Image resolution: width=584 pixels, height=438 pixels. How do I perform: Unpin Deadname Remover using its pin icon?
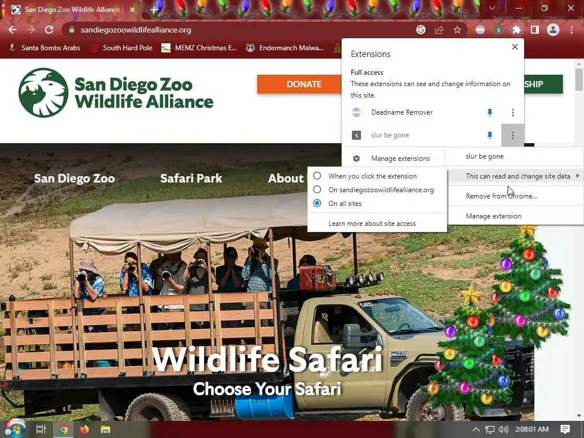pyautogui.click(x=490, y=112)
